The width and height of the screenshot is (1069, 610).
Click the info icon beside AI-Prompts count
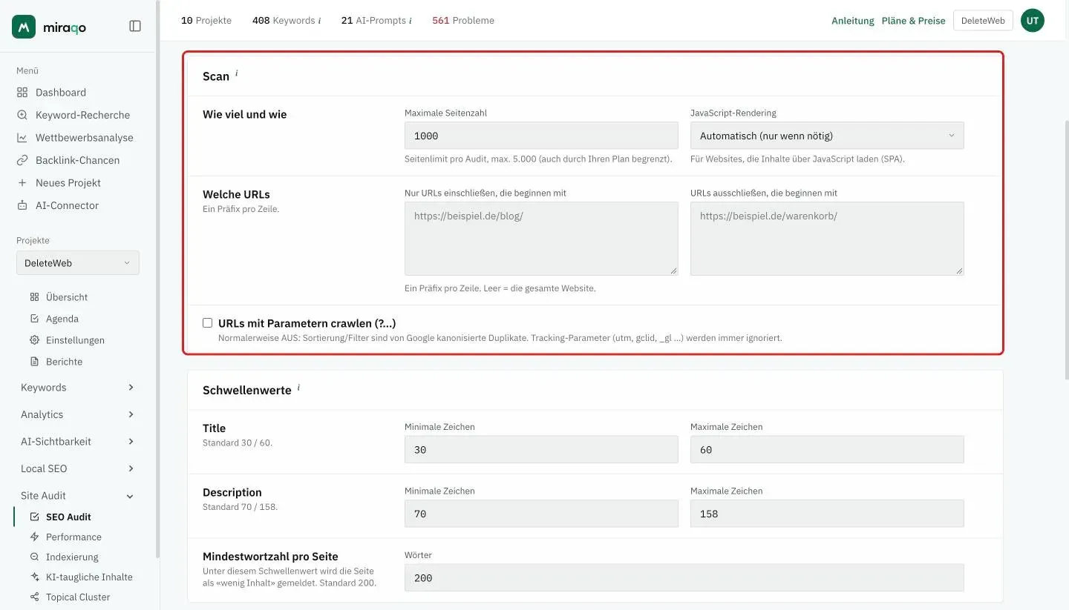pos(411,21)
